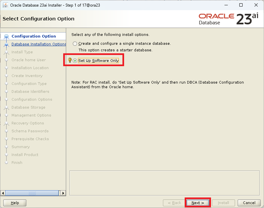This screenshot has height=208, width=264.
Task: Click the Database Installation Options step node icon
Action: click(6, 44)
